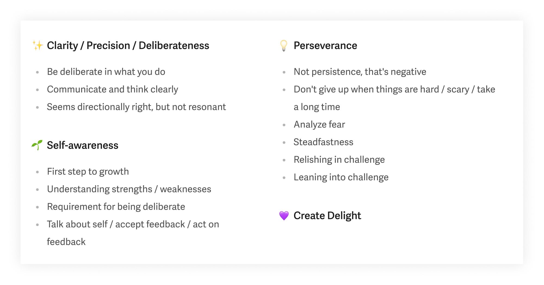The height and width of the screenshot is (285, 544).
Task: Click 'Relishing in challenge' text
Action: point(339,160)
